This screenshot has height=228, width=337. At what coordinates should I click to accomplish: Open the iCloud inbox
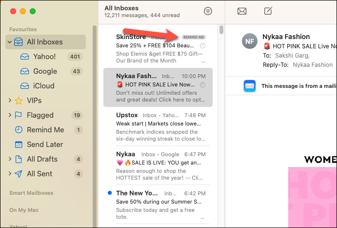point(45,86)
